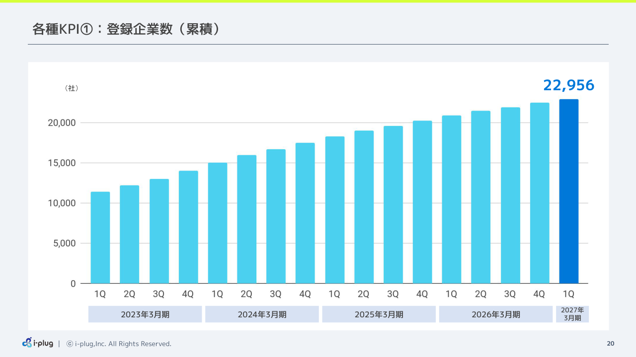The height and width of the screenshot is (357, 636).
Task: Select the dark blue 1Q bar for 2027年3月期
Action: point(568,191)
